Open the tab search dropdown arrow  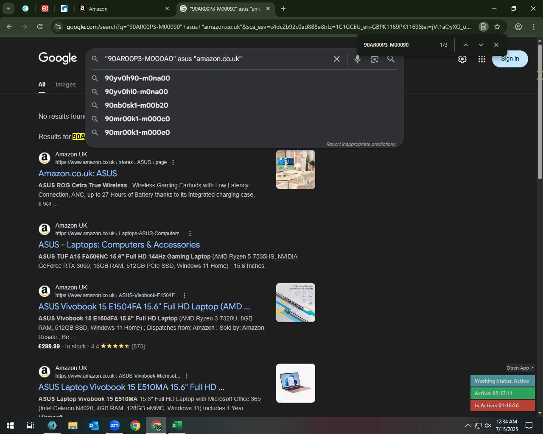[x=8, y=8]
